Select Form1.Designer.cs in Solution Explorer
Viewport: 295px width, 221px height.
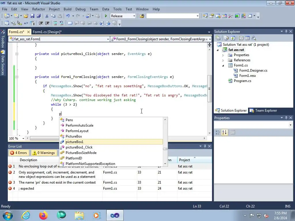(x=253, y=71)
